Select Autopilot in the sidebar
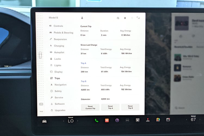204x136 pixels. (59, 52)
